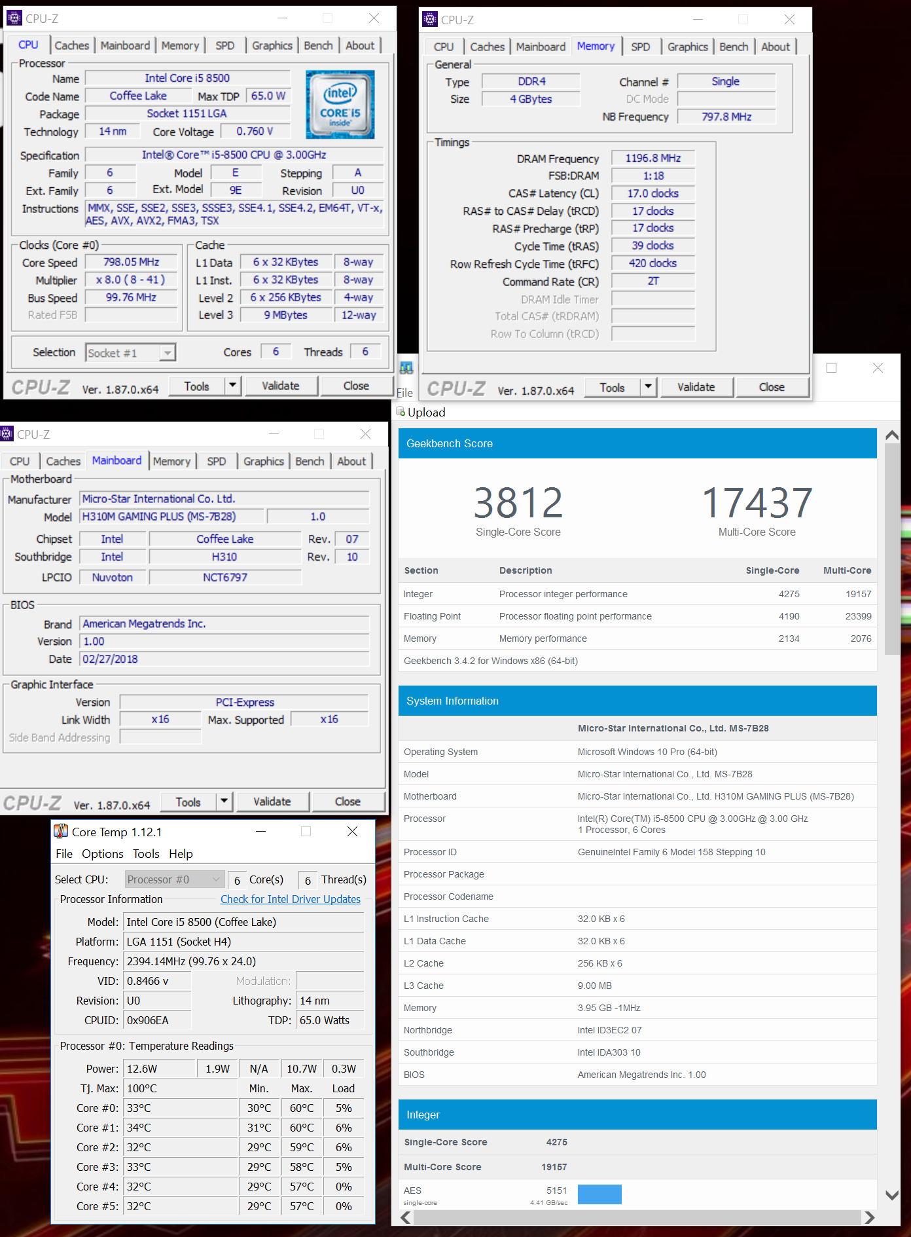Click Tools button in the Mainboard tab window
911x1237 pixels.
[x=188, y=801]
